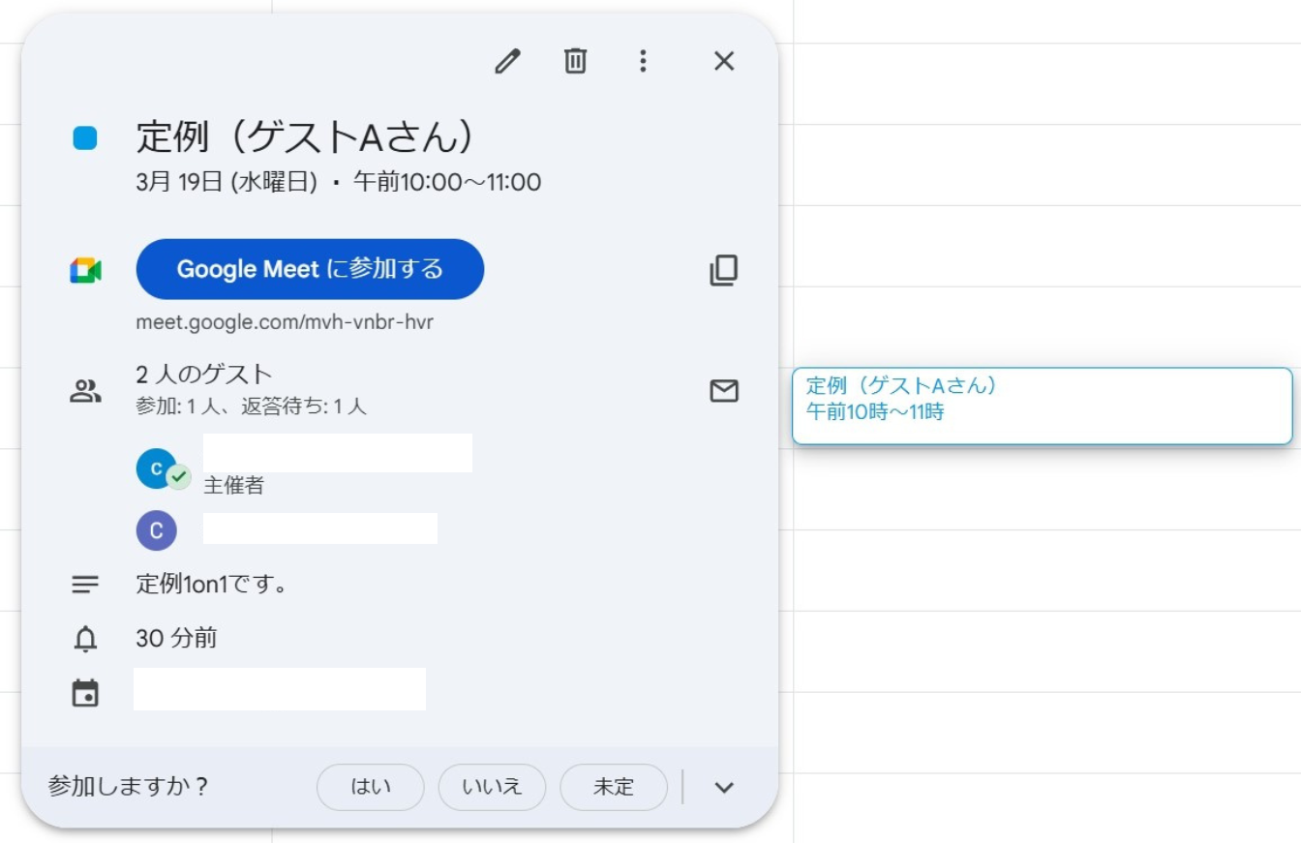Click the 2 人のゲスト guest count
The height and width of the screenshot is (843, 1301).
(x=204, y=375)
